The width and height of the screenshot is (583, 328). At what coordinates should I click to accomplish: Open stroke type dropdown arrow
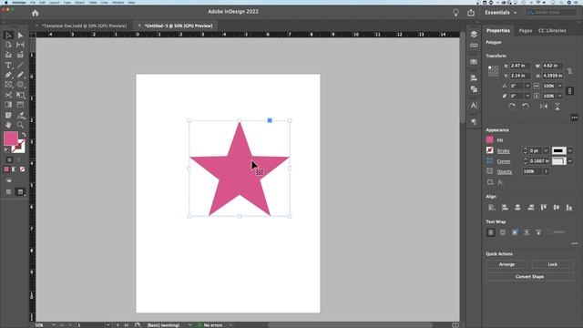point(570,150)
